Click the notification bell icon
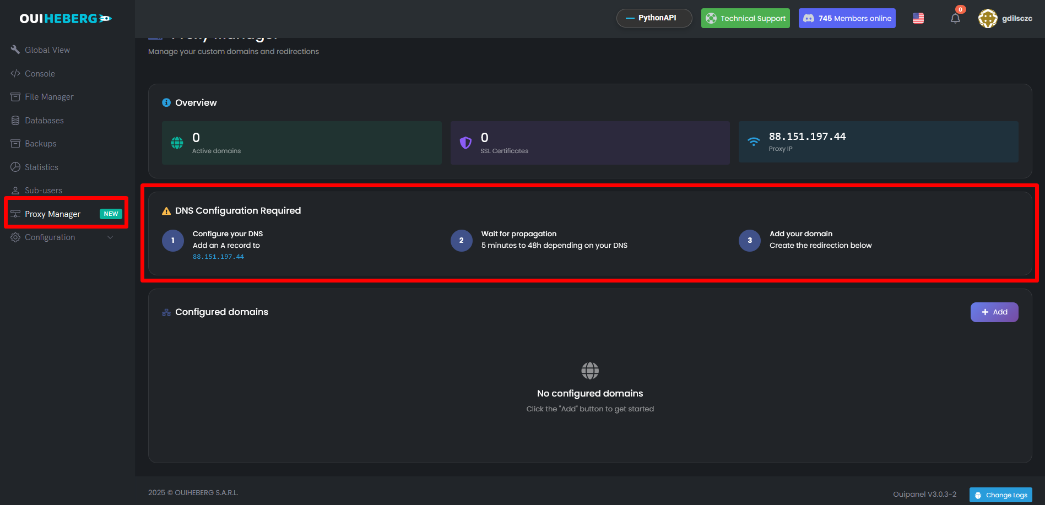Screen dimensions: 1045x505 [x=955, y=18]
